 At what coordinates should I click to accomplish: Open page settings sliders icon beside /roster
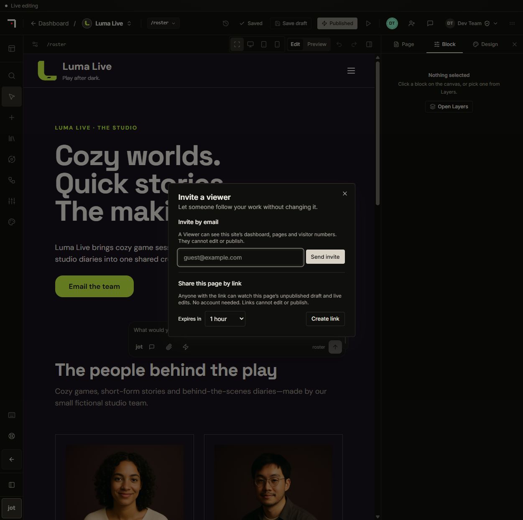pyautogui.click(x=35, y=44)
